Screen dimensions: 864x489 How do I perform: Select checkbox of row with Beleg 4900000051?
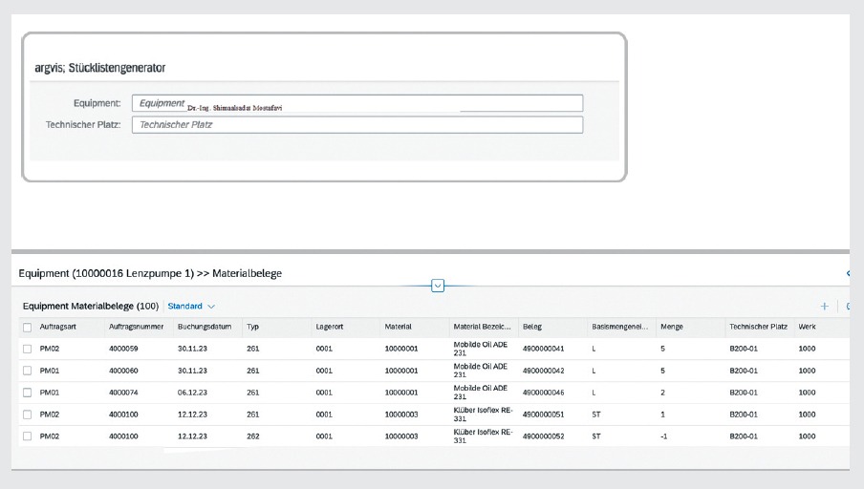[x=27, y=415]
